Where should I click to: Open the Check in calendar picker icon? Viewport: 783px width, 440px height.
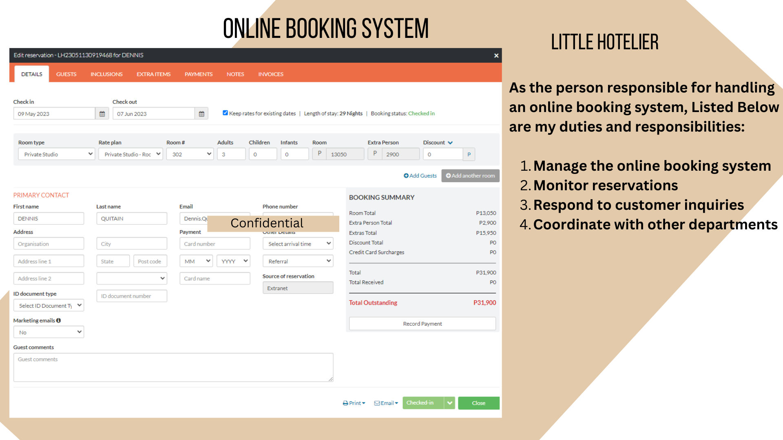tap(102, 114)
